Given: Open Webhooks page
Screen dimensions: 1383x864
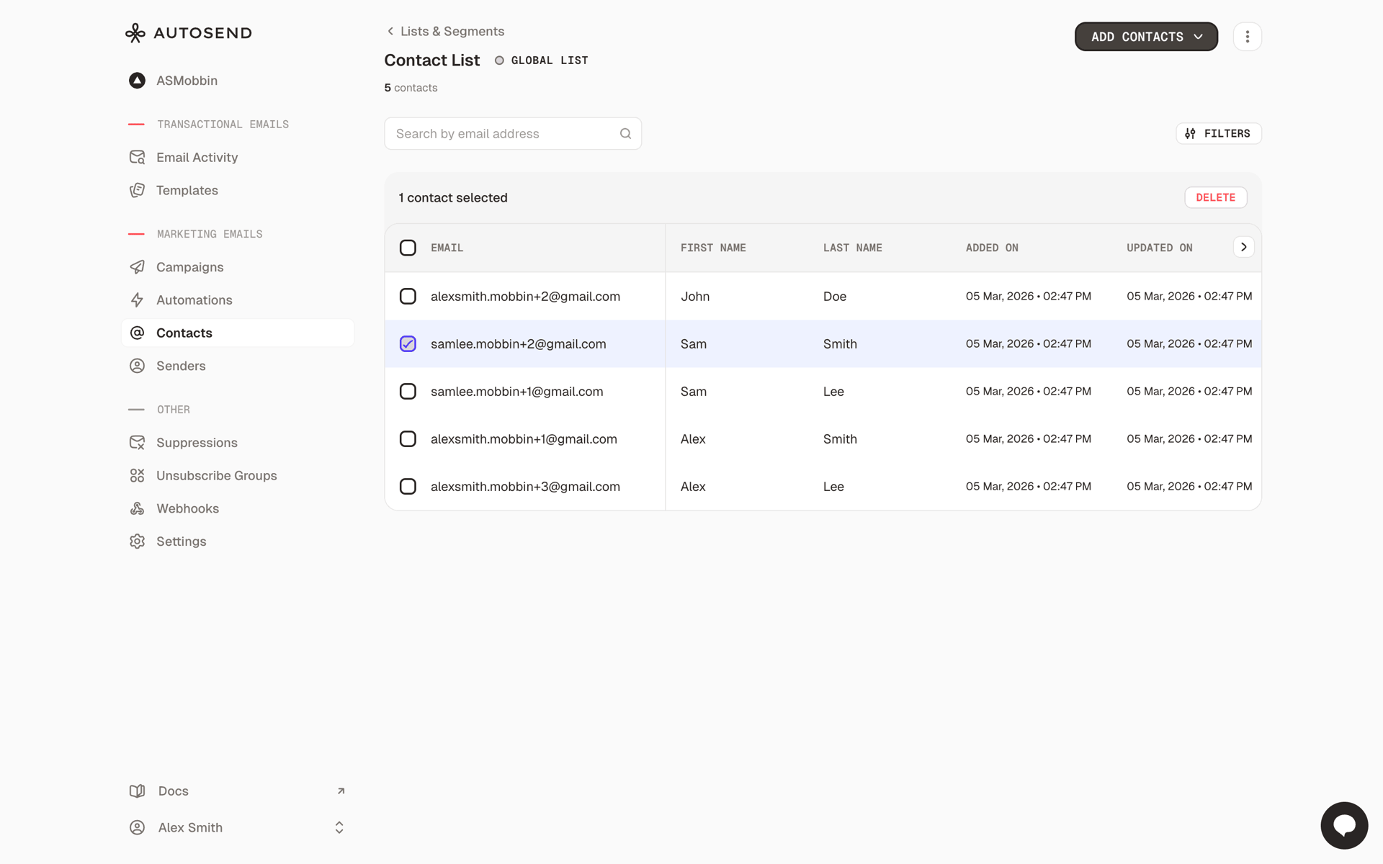Looking at the screenshot, I should (x=187, y=508).
